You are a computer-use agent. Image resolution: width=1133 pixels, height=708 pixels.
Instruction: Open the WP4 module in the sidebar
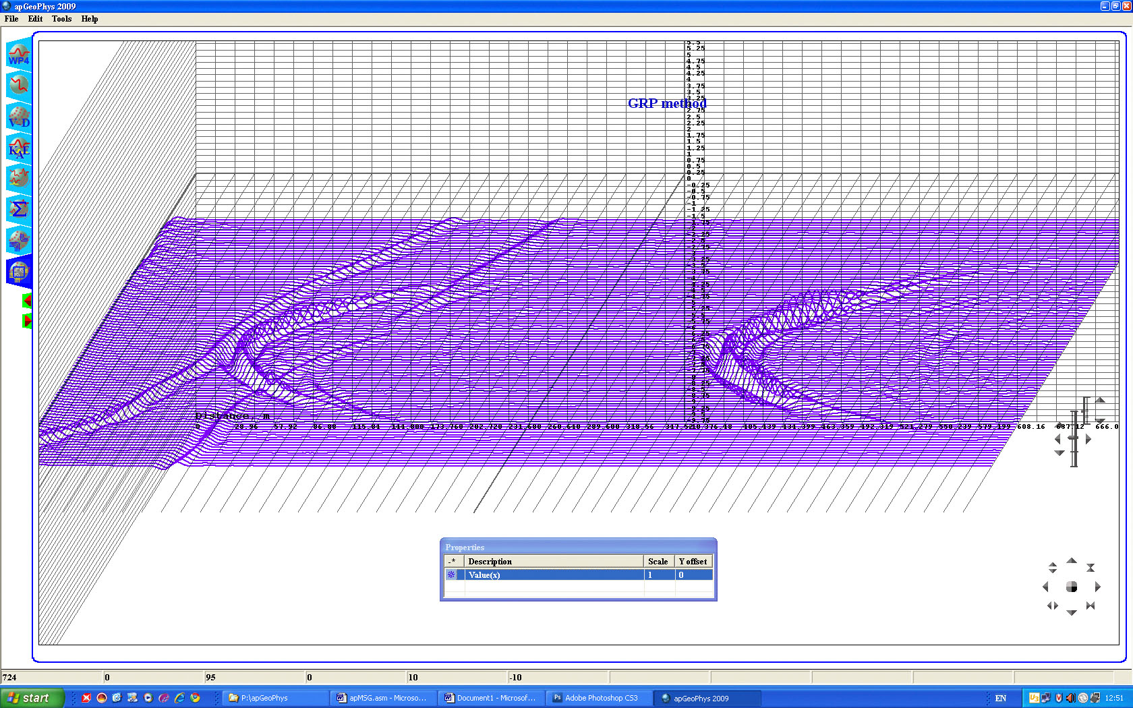point(19,55)
